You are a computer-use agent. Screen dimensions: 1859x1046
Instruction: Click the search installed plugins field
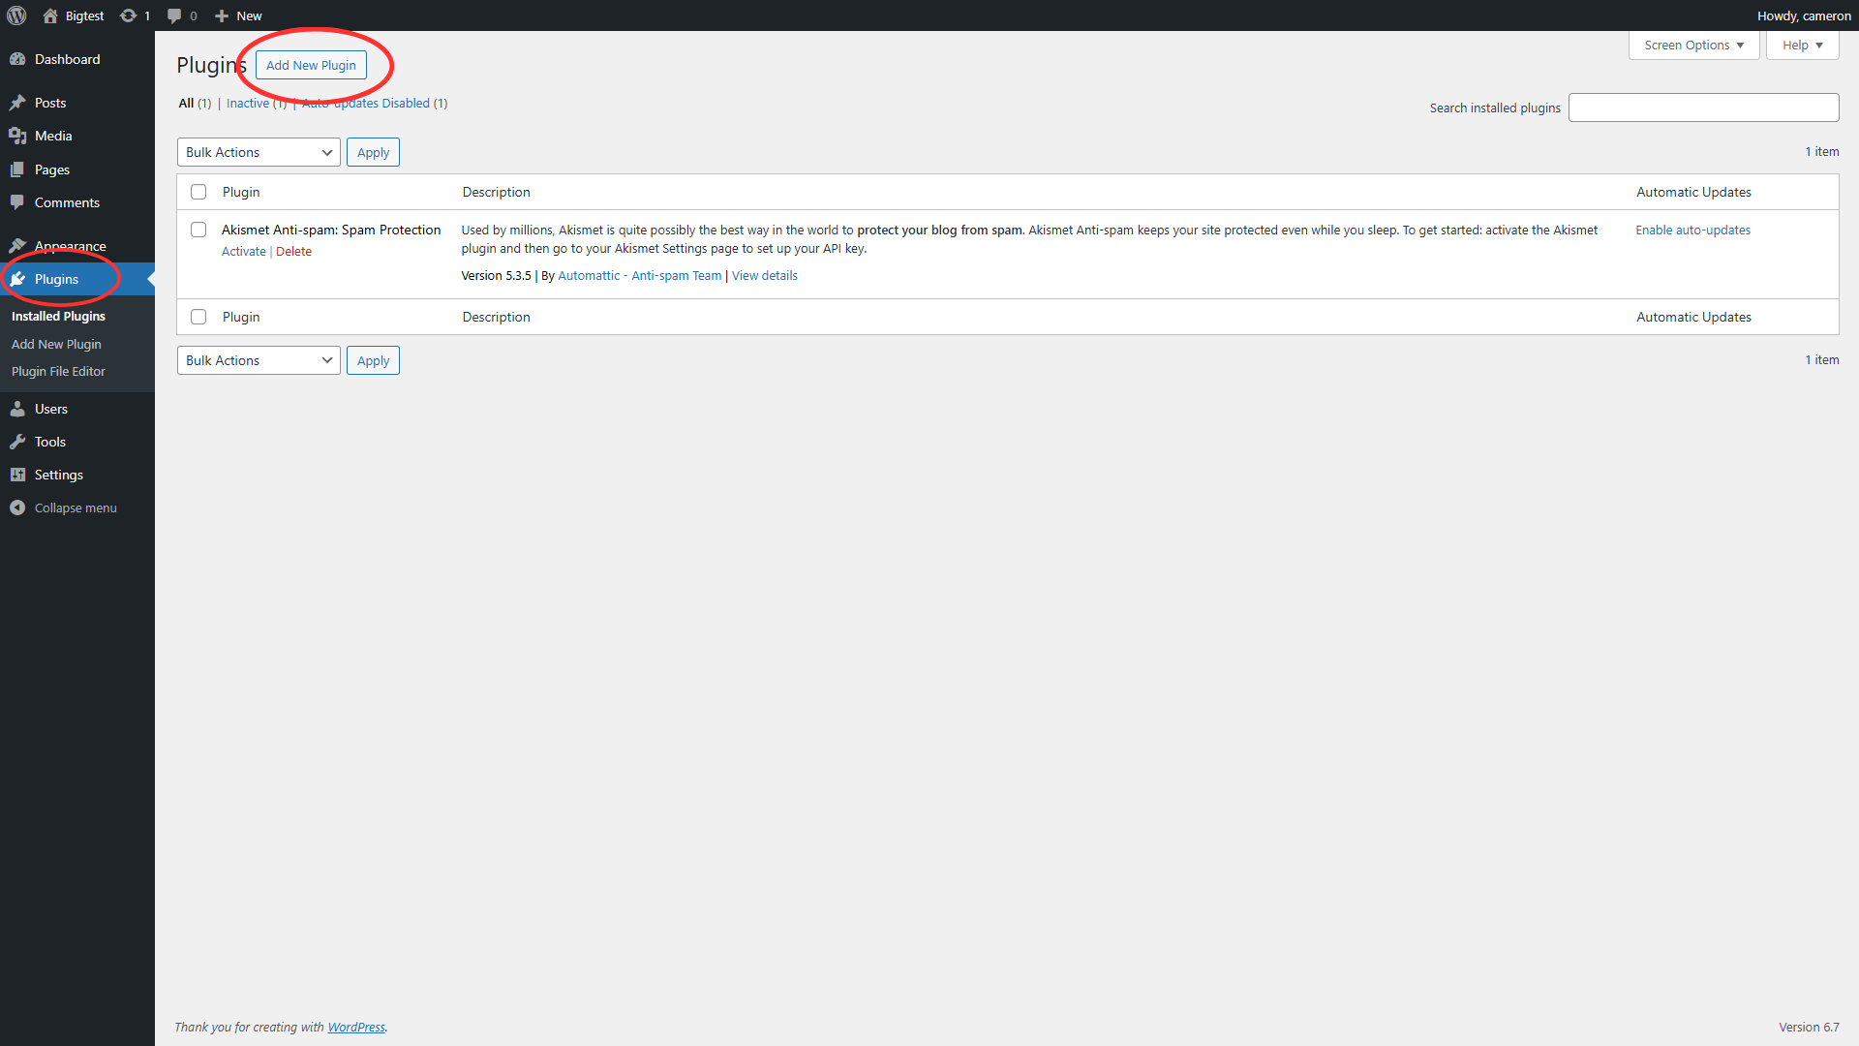point(1703,108)
